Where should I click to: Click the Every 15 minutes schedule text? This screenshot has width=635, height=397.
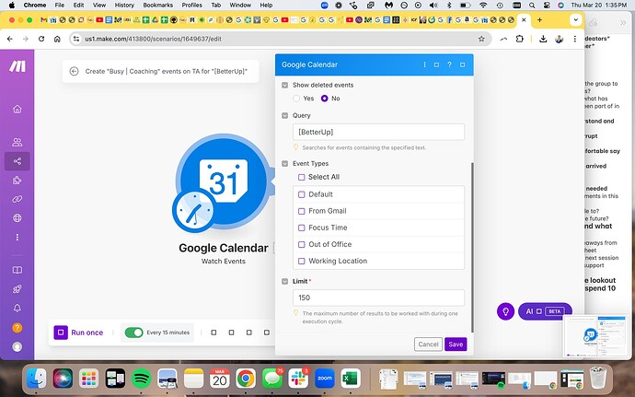168,333
